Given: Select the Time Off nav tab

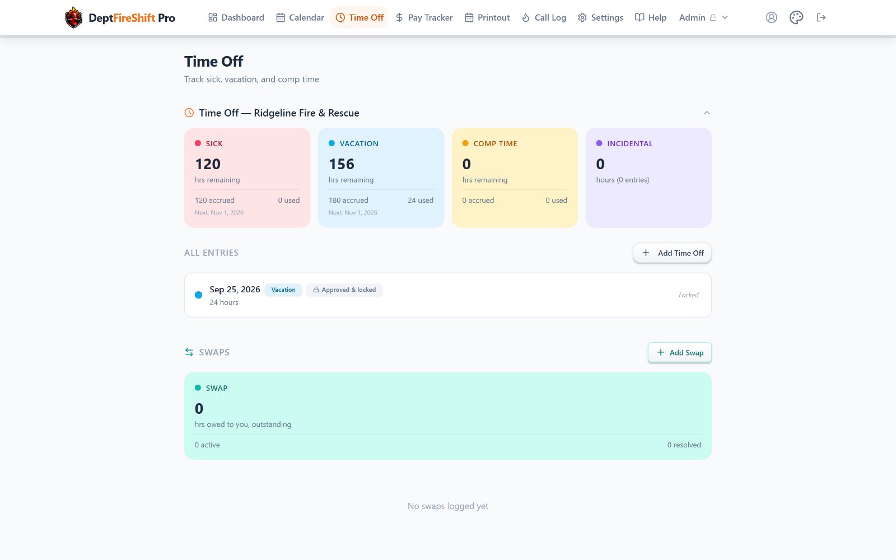Looking at the screenshot, I should [x=360, y=17].
